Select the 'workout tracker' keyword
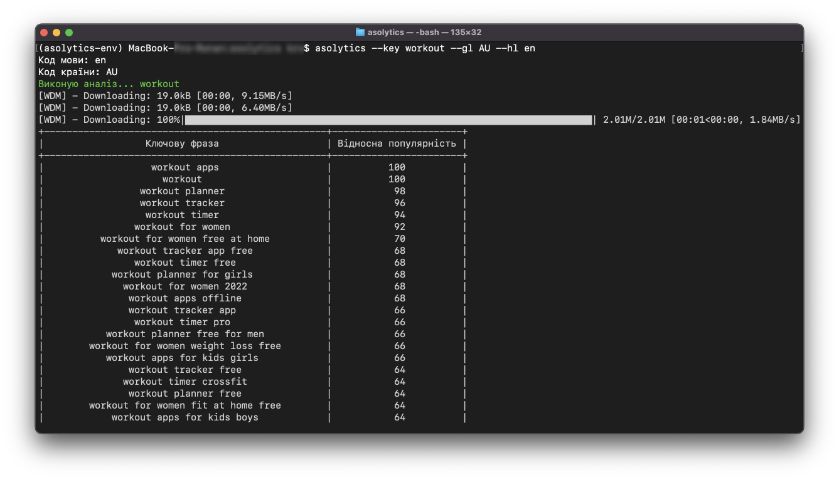This screenshot has height=480, width=839. click(182, 203)
